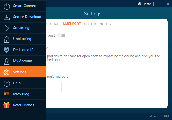Minimize the Ivacy window
Image resolution: width=172 pixels, height=120 pixels.
click(x=160, y=4)
